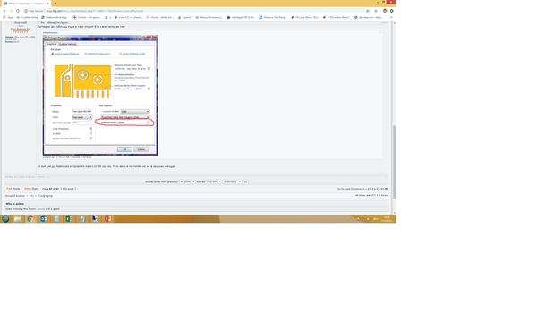Toggle the Lock Primitives checkbox
This screenshot has width=537, height=329.
[x=90, y=129]
